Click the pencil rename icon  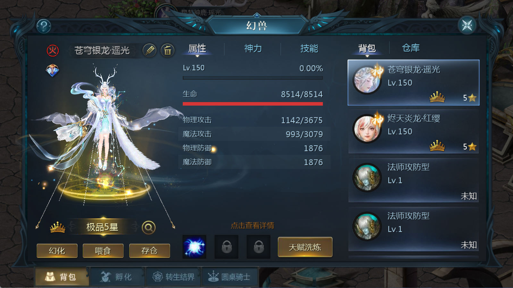[x=149, y=50]
